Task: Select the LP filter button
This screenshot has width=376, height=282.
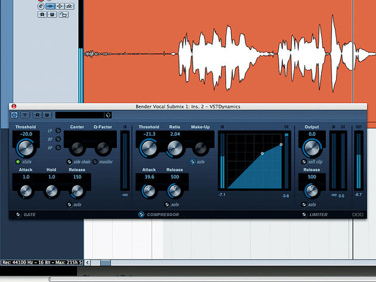Action: 58,131
